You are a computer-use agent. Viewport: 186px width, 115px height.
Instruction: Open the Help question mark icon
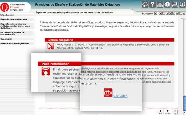click(x=153, y=5)
